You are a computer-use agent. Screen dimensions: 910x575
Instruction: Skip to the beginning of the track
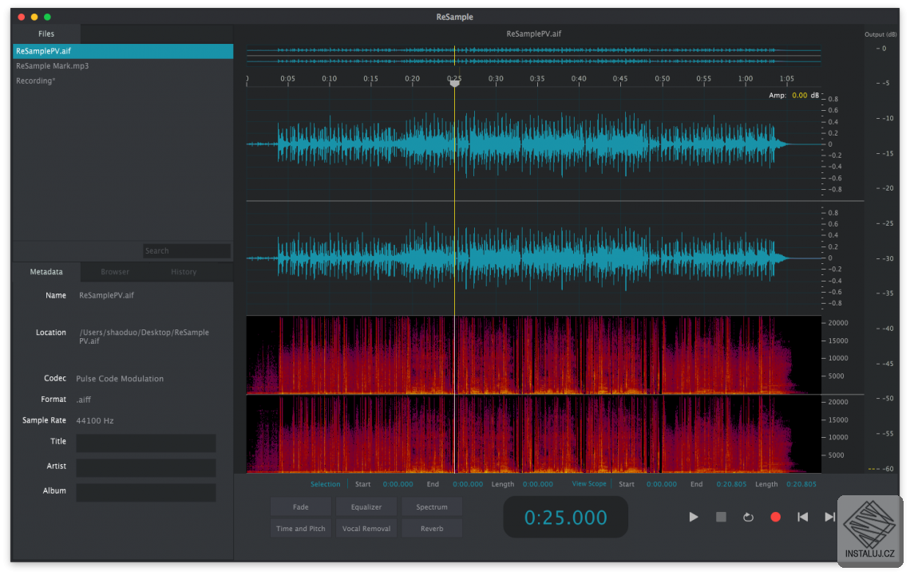(x=802, y=517)
